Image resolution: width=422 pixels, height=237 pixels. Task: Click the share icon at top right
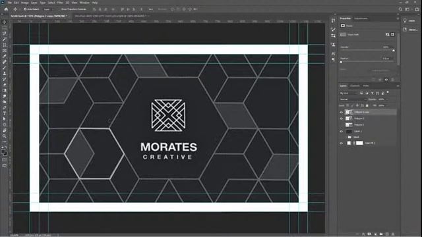417,9
